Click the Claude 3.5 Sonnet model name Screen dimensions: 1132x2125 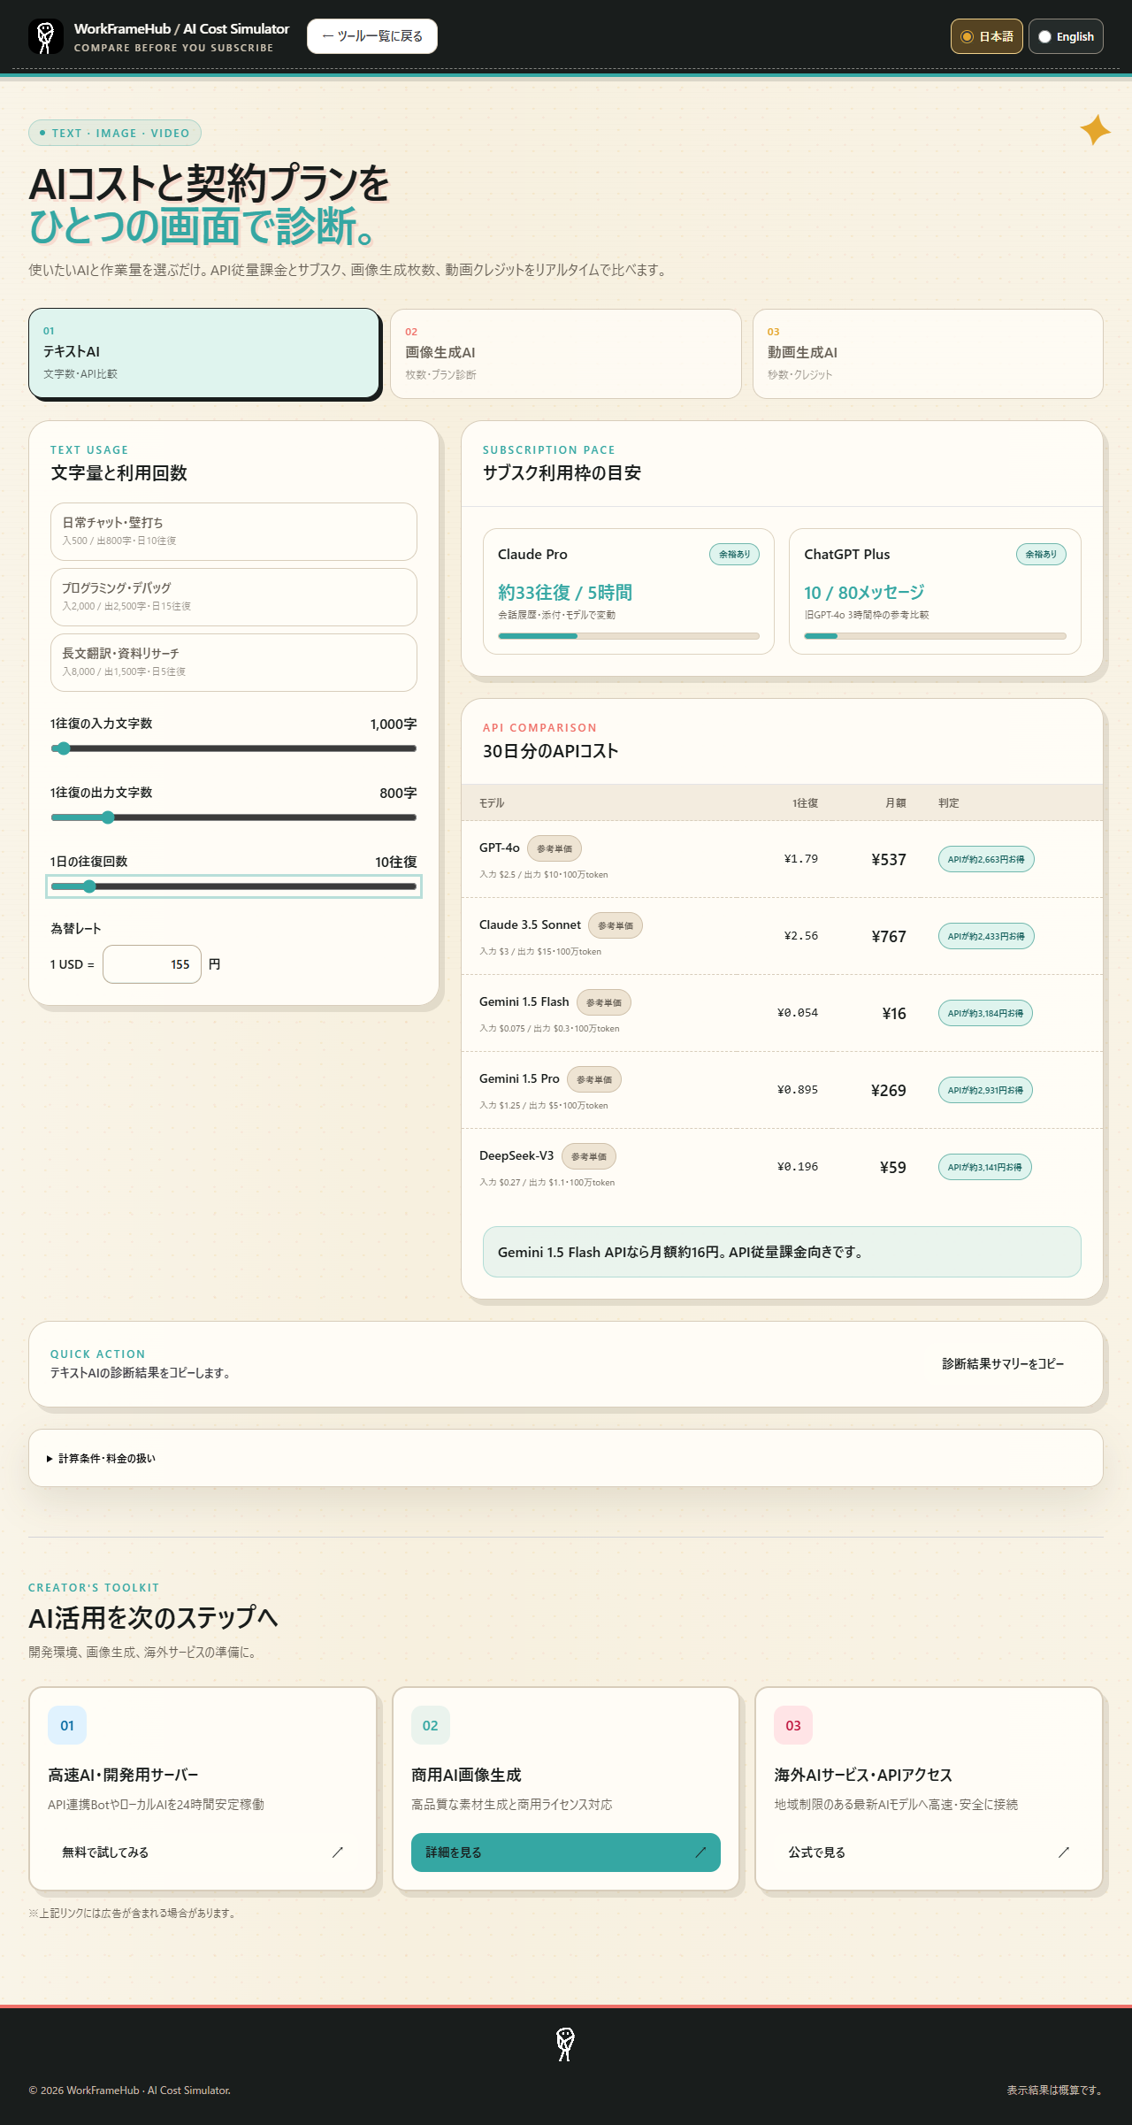click(x=530, y=924)
